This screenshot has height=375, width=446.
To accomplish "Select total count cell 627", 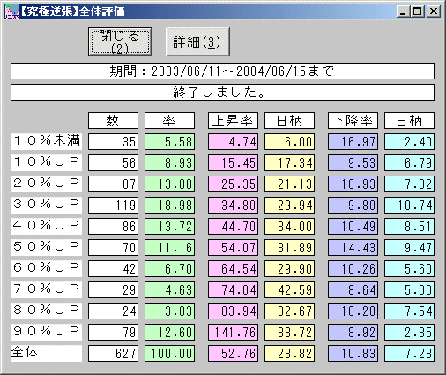I will click(x=113, y=353).
